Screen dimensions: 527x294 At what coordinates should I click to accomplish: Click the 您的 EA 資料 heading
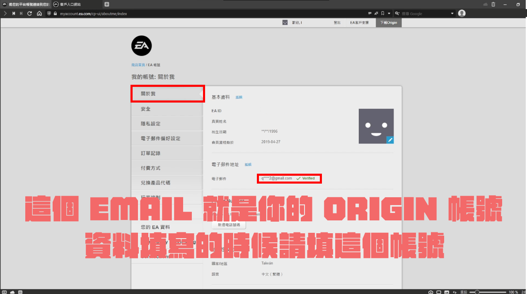[x=155, y=227]
